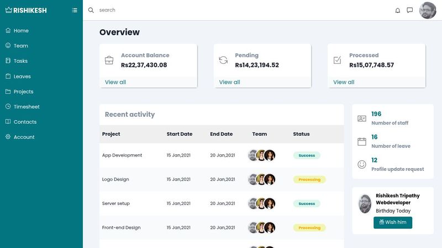Click the Rs22,37,430.08 balance amount
Image resolution: width=442 pixels, height=248 pixels.
point(144,65)
